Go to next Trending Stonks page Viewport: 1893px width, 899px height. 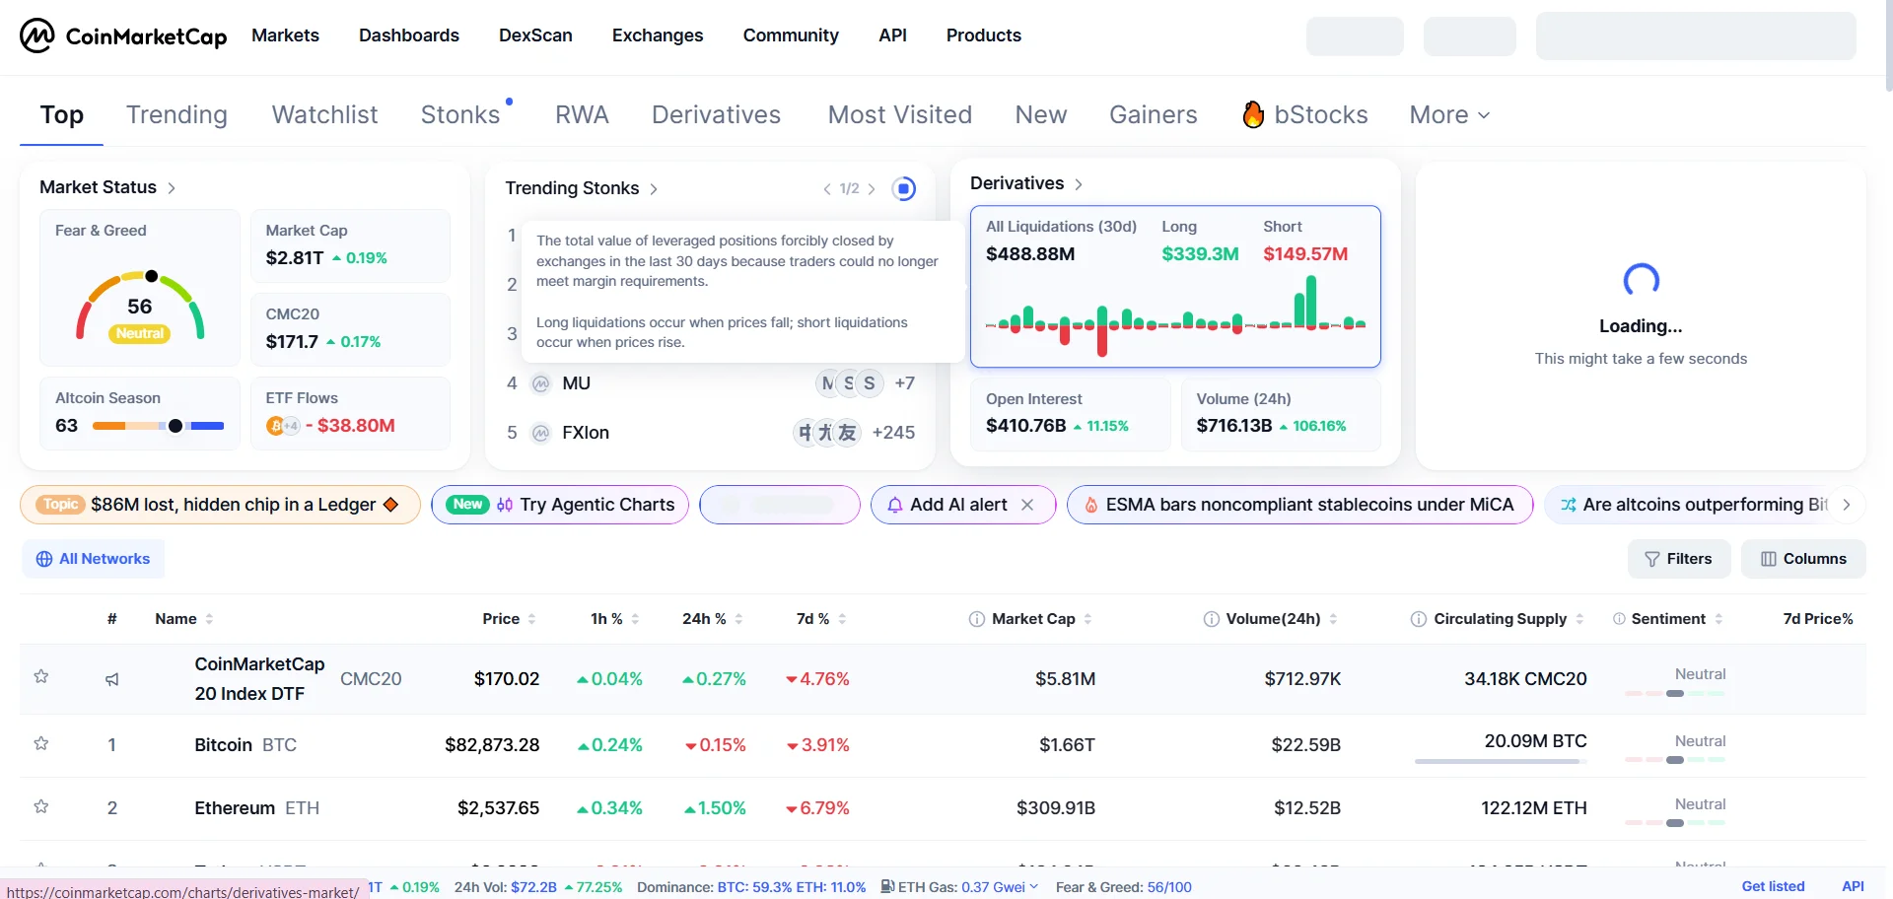click(x=872, y=188)
